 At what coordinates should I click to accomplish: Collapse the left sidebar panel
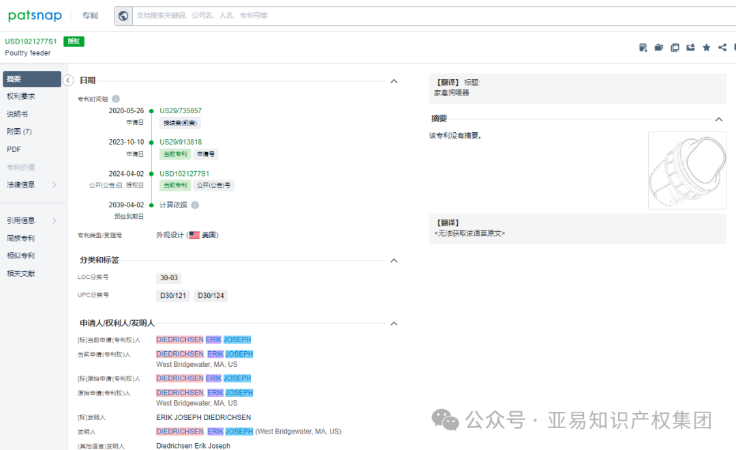[68, 80]
